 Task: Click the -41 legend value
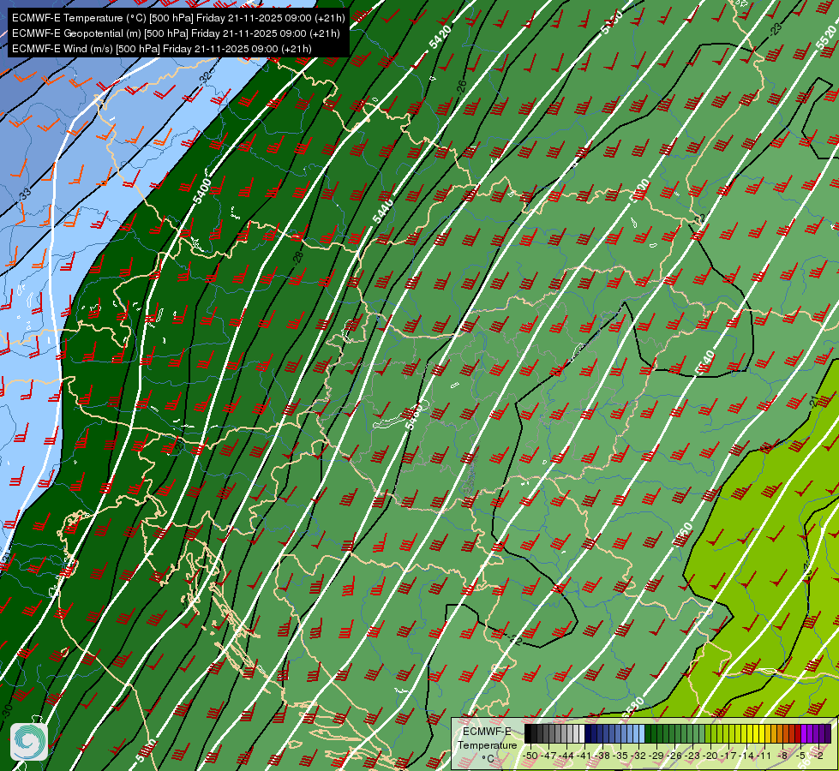coord(584,756)
